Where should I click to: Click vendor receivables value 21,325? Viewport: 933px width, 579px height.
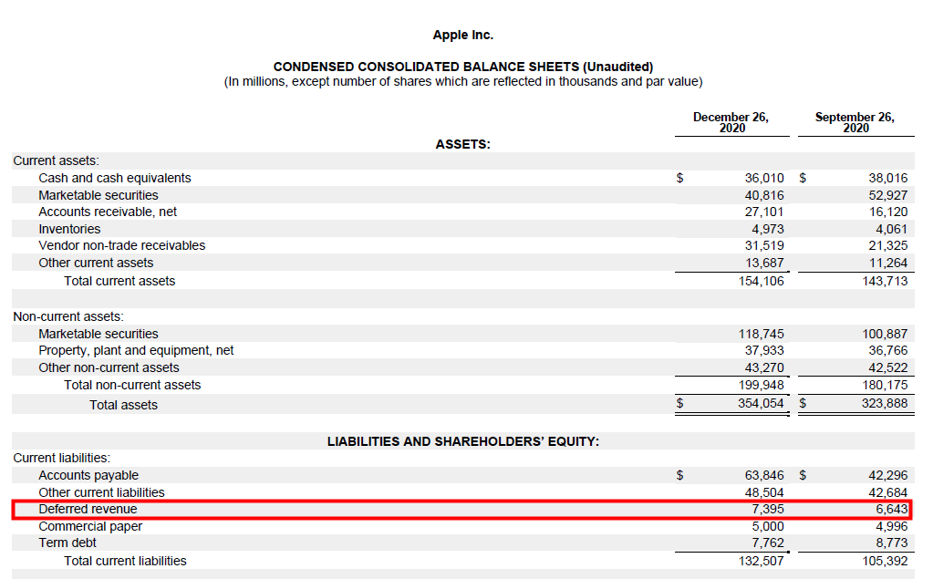pos(887,246)
